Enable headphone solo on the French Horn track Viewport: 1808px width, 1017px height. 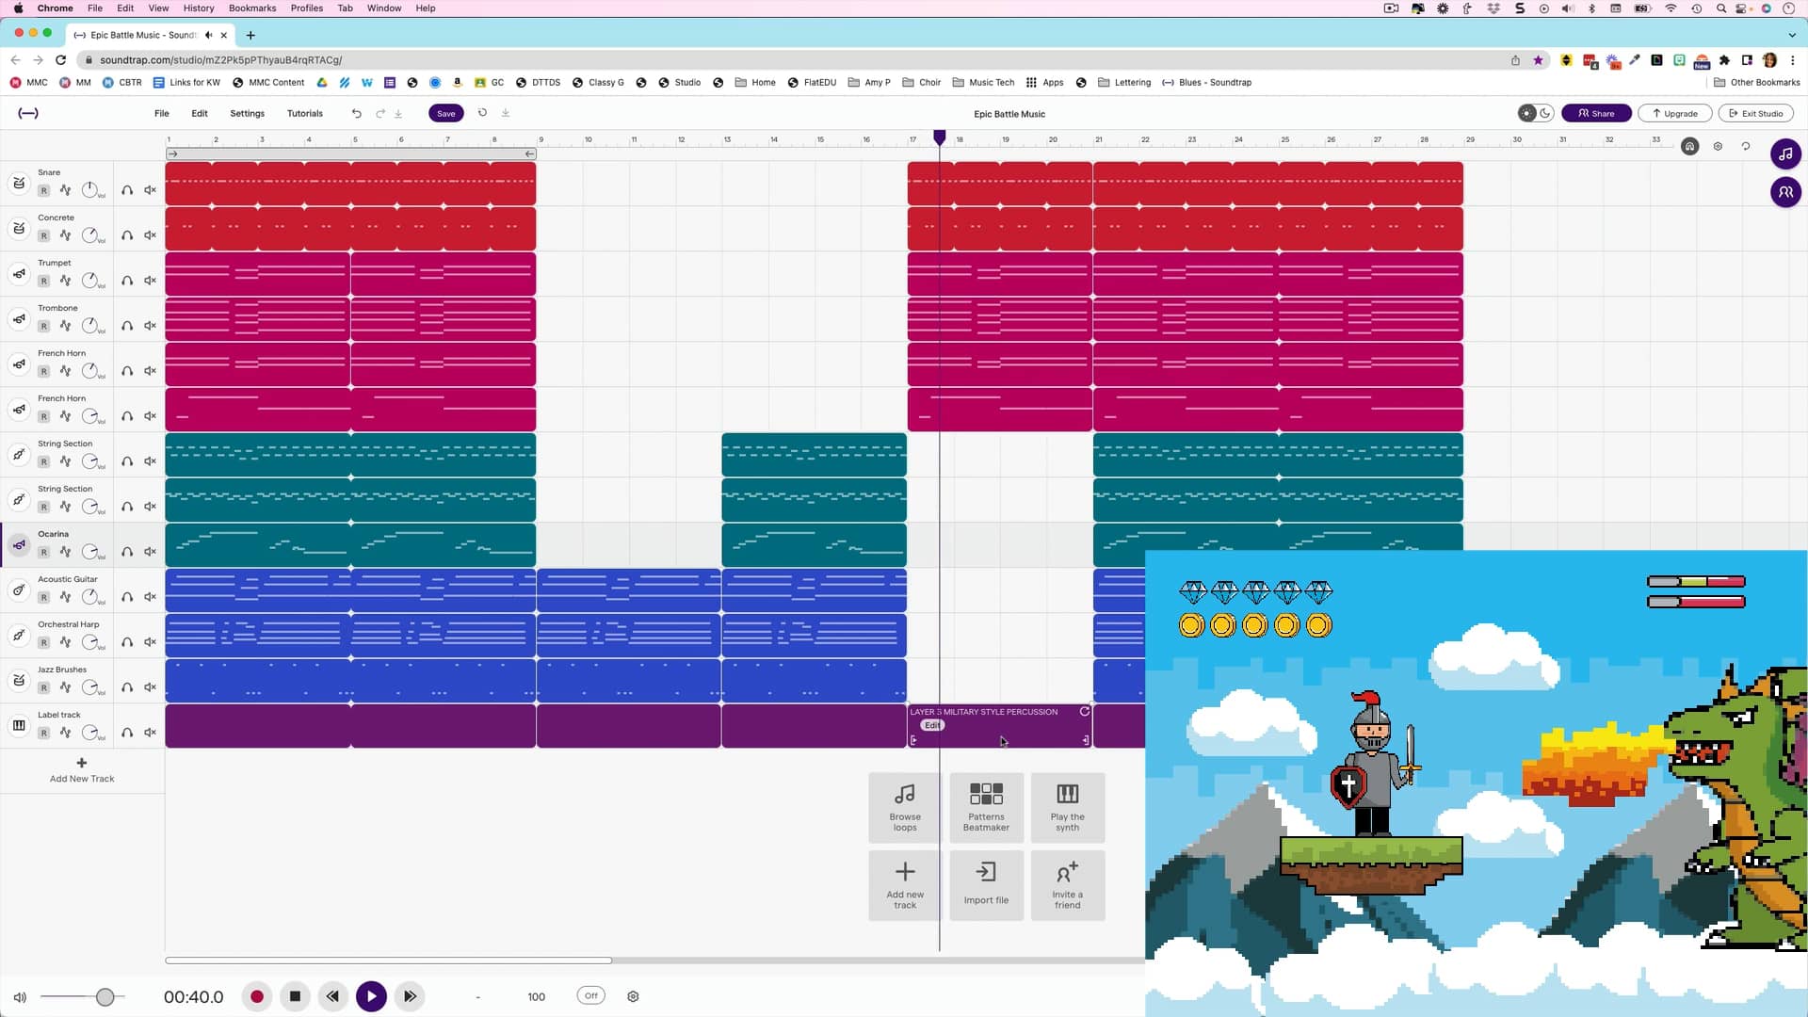pyautogui.click(x=127, y=371)
